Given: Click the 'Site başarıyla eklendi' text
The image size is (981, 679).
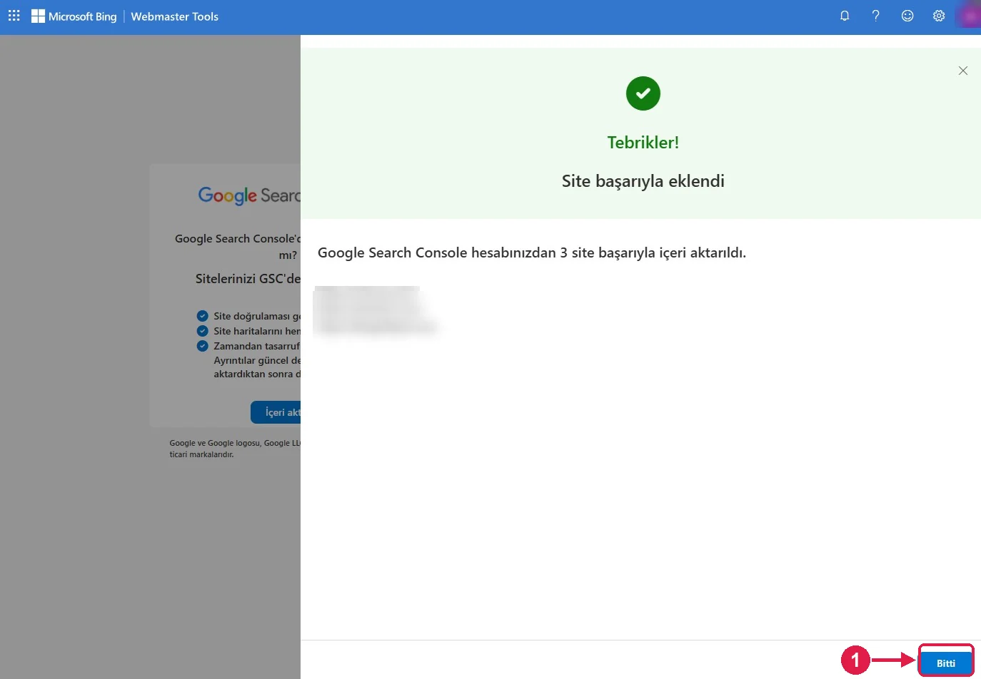Looking at the screenshot, I should pyautogui.click(x=643, y=181).
